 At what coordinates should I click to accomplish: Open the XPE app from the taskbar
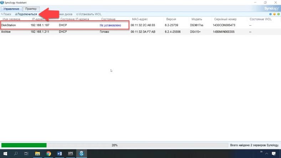click(x=71, y=153)
